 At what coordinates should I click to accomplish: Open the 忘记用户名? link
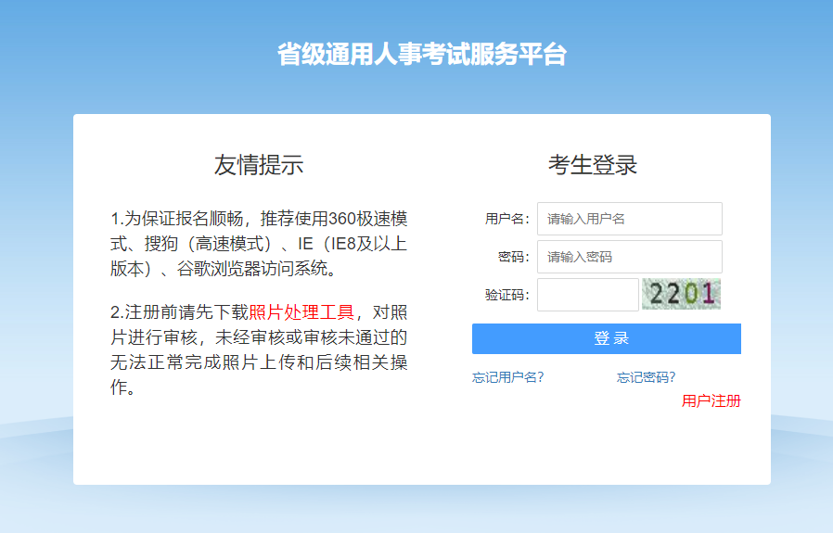tap(508, 377)
